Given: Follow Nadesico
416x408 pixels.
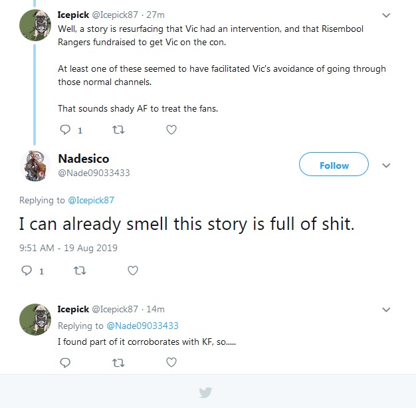Looking at the screenshot, I should (334, 164).
